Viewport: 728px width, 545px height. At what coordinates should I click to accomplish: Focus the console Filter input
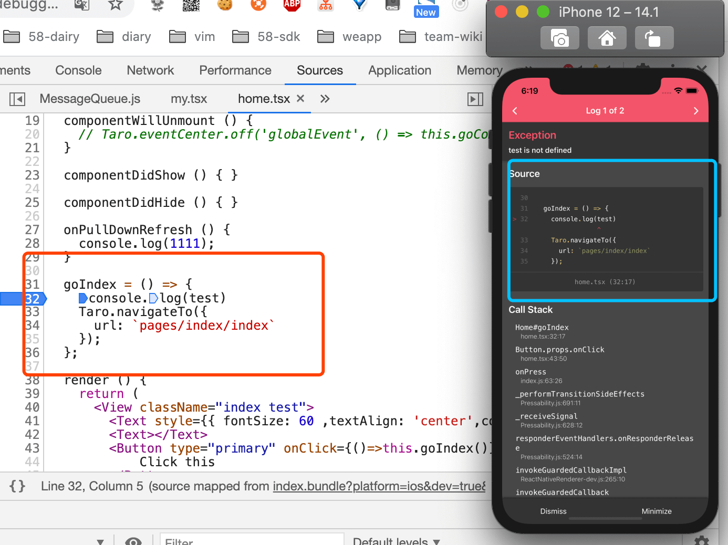(x=252, y=540)
